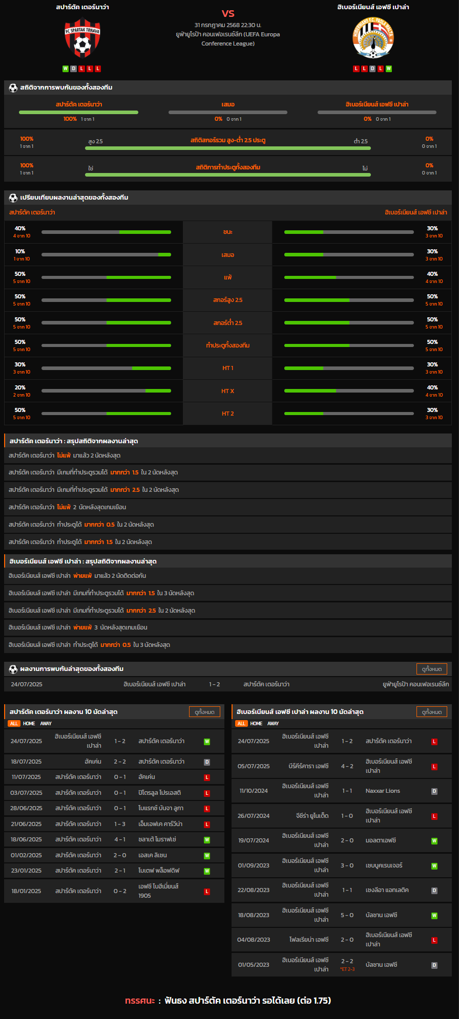Click the D badge on the 01/05/2023 row
This screenshot has width=459, height=1019.
point(434,965)
